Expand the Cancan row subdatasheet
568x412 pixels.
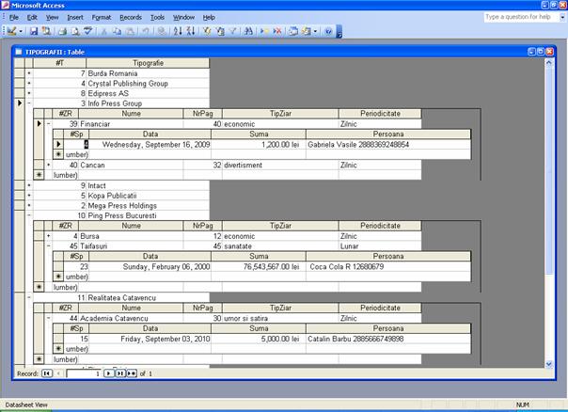49,165
